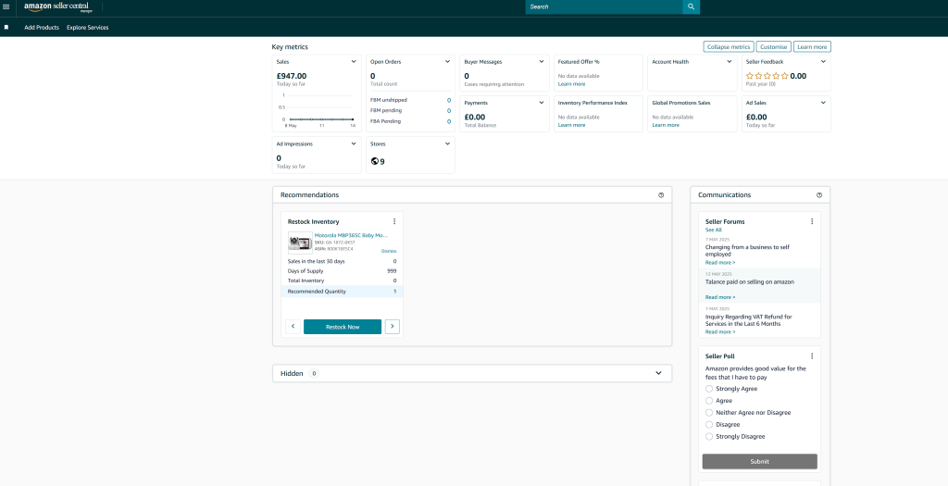Dismiss the restock recommendation

(389, 251)
